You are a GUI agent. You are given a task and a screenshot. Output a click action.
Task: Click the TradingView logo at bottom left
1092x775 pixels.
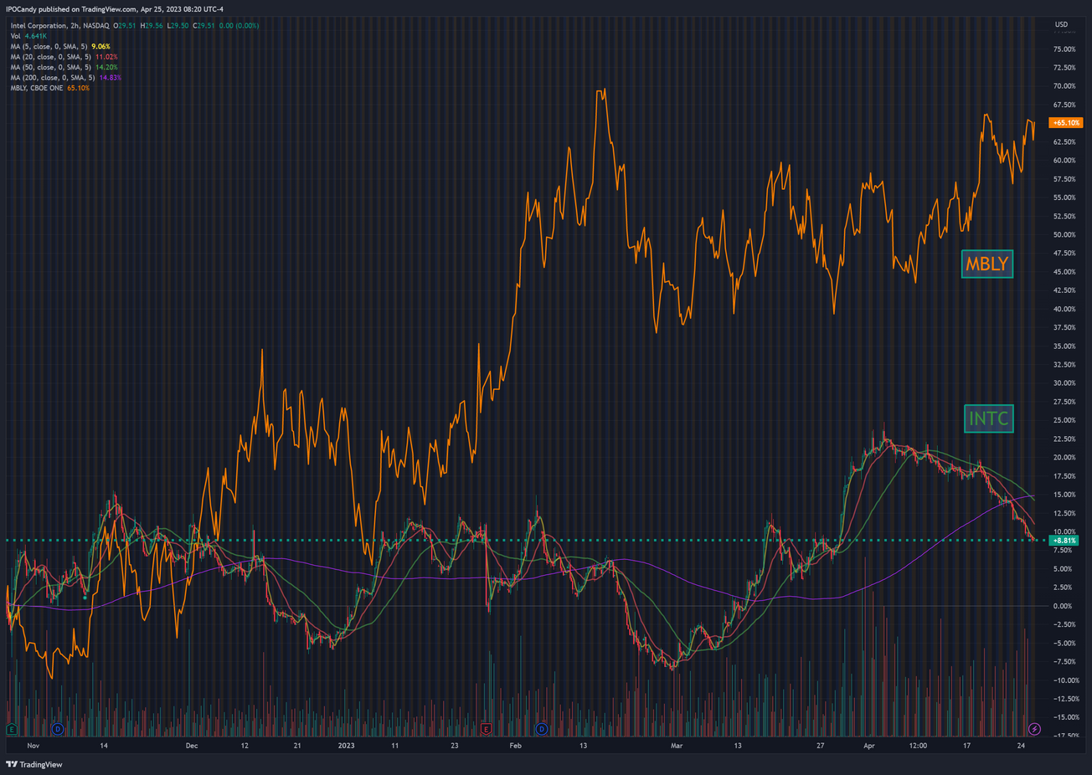point(34,764)
